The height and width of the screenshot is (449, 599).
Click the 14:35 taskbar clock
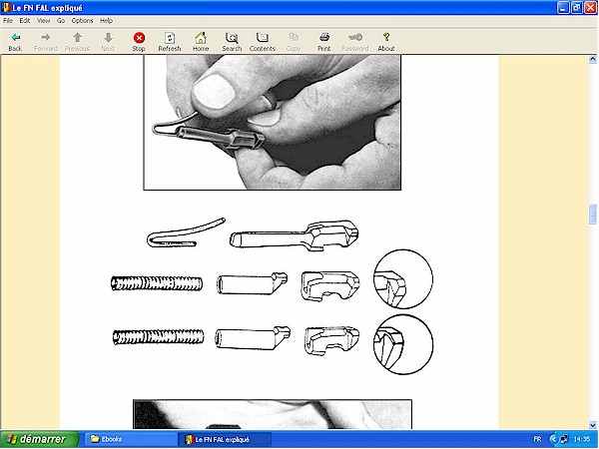581,439
